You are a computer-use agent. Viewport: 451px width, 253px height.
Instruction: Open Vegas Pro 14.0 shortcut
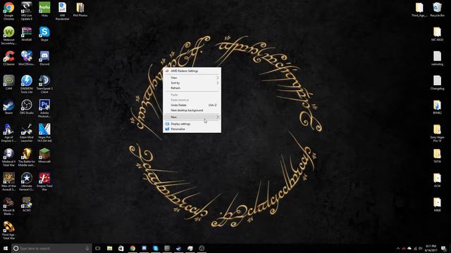click(x=44, y=133)
